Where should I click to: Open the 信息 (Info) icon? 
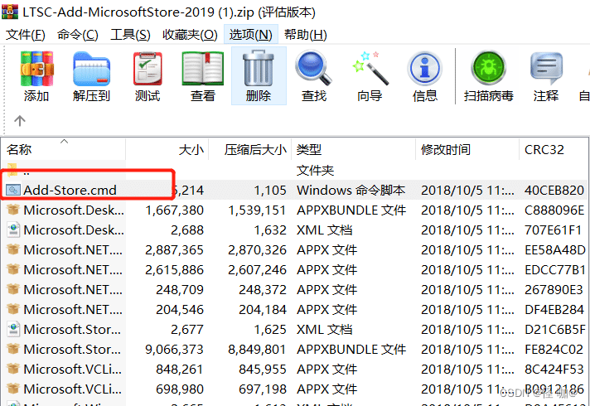pos(425,69)
